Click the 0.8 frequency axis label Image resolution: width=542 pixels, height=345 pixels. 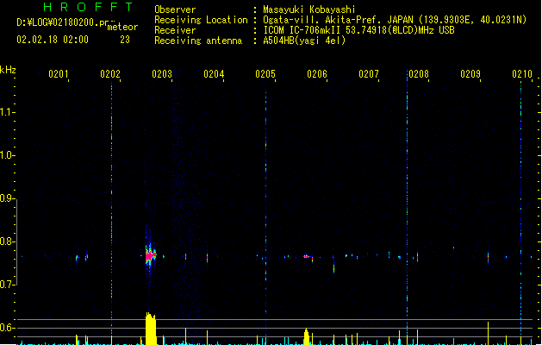[6, 241]
